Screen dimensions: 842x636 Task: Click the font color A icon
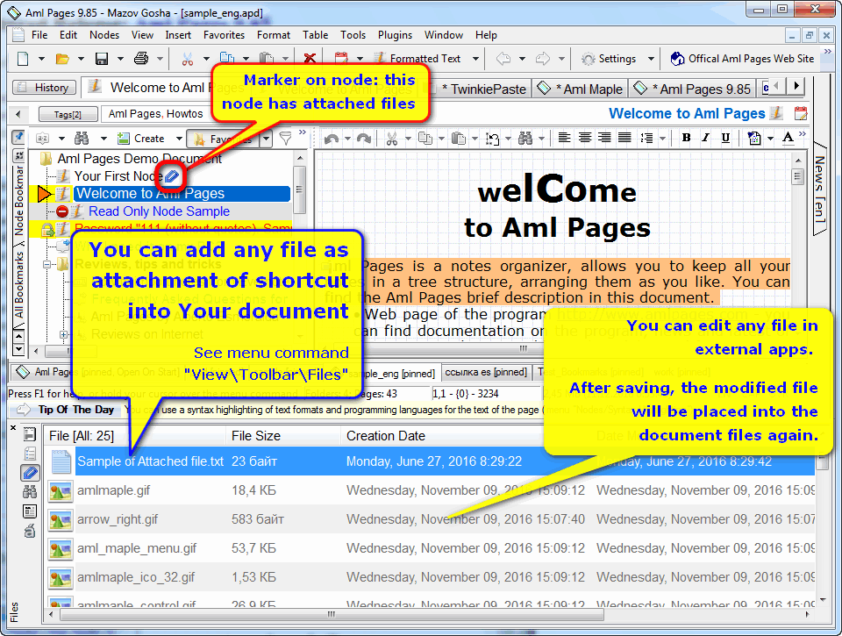[788, 138]
